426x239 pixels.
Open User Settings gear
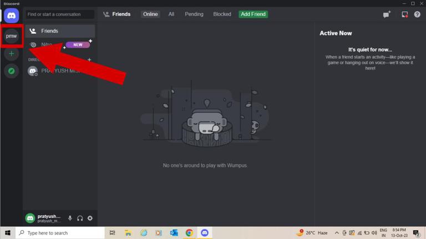90,218
